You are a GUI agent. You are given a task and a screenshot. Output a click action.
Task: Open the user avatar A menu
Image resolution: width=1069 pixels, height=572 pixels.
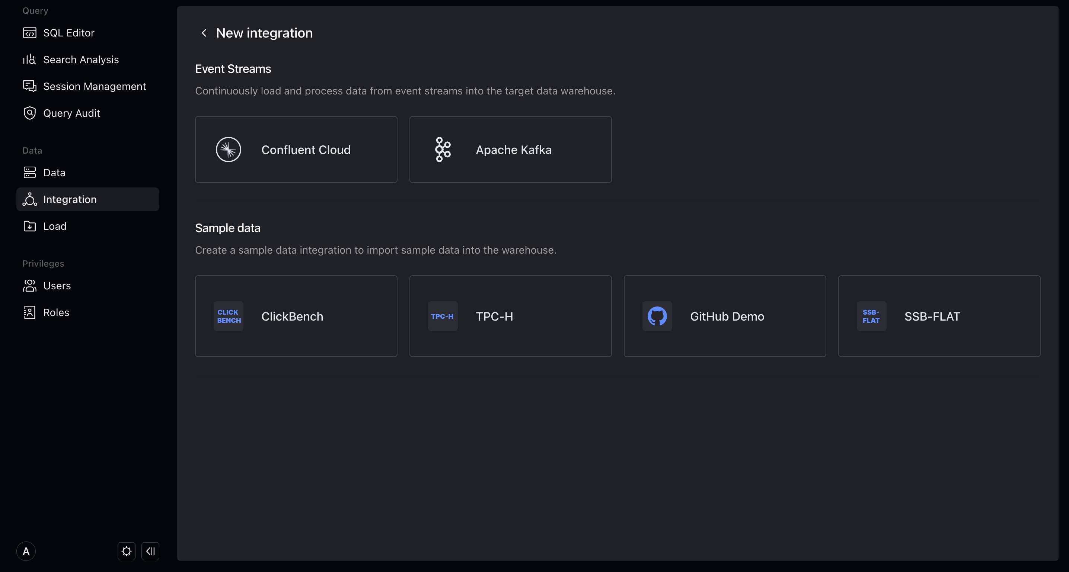pyautogui.click(x=26, y=551)
